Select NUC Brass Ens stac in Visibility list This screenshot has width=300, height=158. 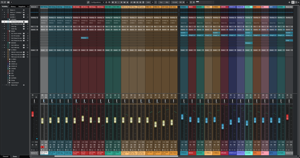[17, 41]
